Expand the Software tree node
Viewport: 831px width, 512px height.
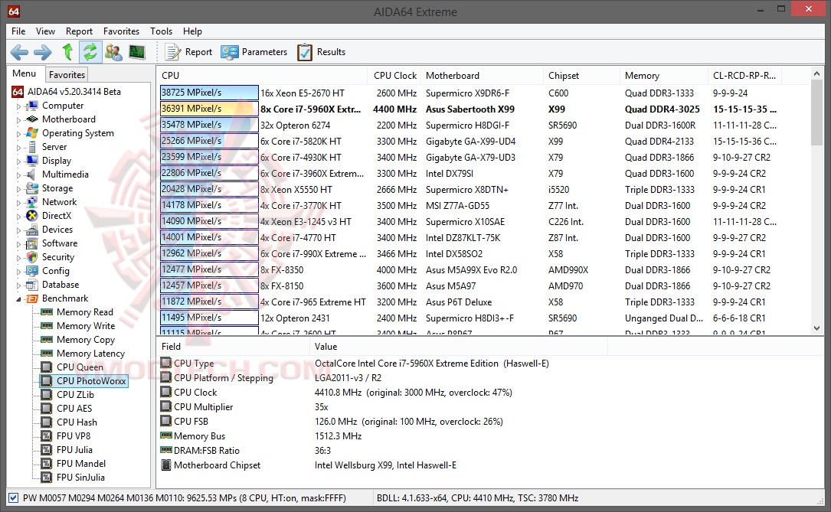[19, 244]
